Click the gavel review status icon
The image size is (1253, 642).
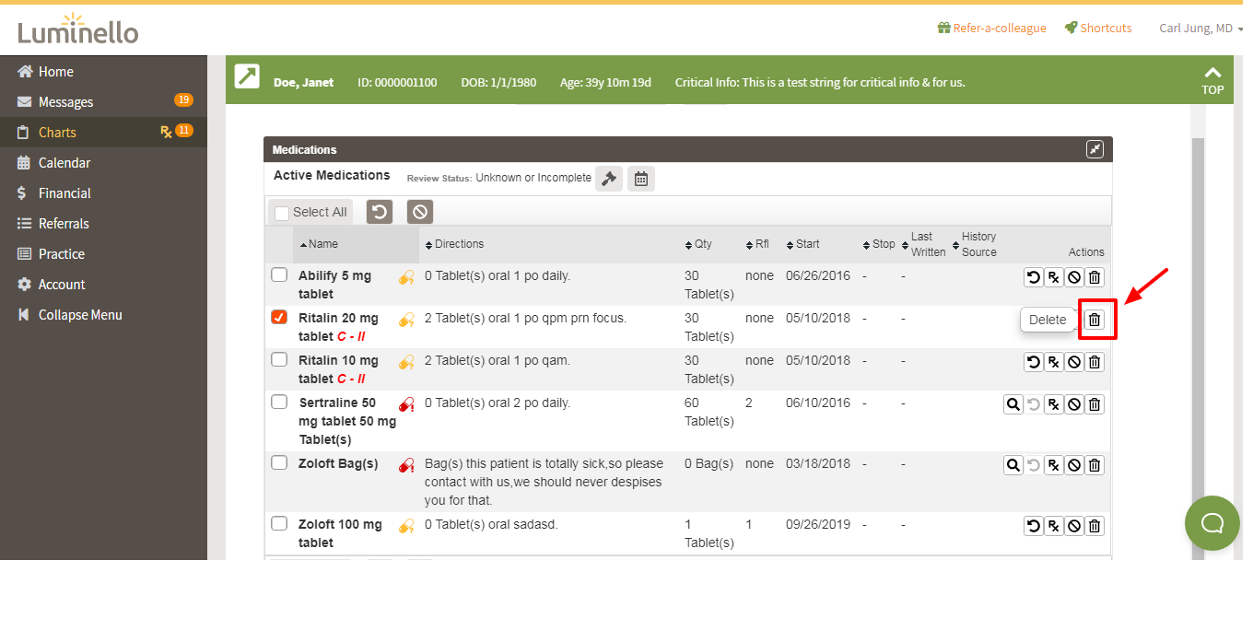tap(609, 179)
